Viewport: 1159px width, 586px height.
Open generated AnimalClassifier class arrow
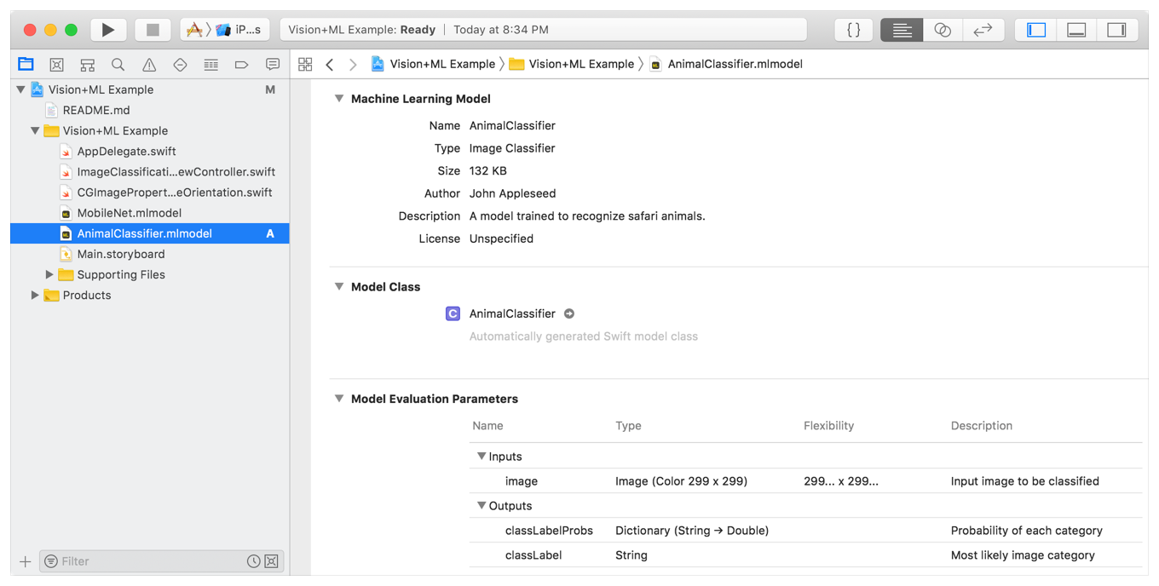point(569,313)
